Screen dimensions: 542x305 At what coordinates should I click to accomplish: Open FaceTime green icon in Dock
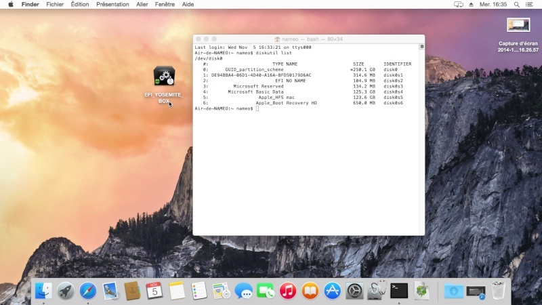pyautogui.click(x=266, y=291)
